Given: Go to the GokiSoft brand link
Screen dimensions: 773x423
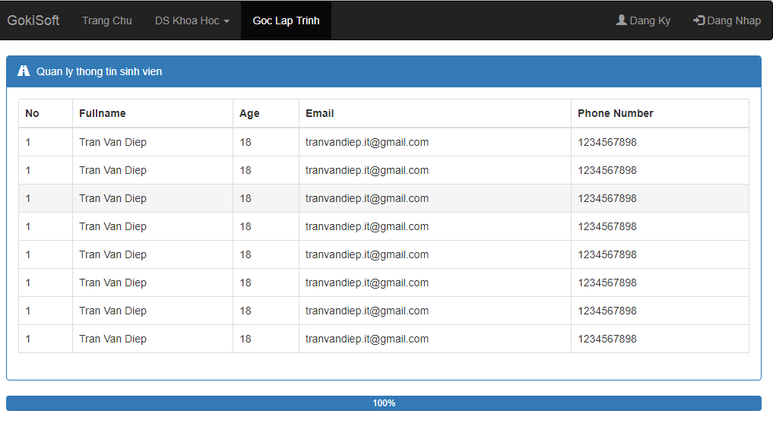Looking at the screenshot, I should point(33,21).
